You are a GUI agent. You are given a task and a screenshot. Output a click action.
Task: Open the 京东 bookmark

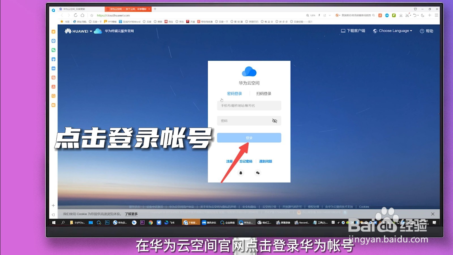180,22
